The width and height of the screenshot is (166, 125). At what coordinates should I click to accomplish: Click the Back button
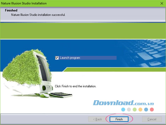(x=98, y=119)
